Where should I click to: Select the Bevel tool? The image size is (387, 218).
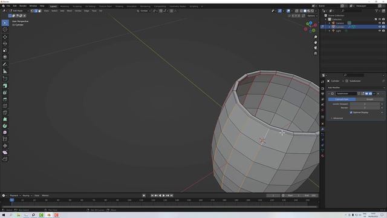5,99
